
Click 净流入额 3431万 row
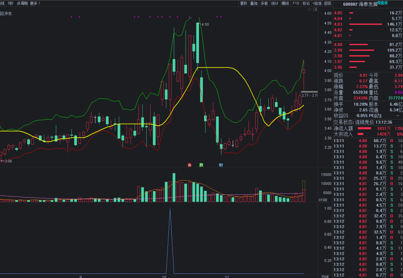click(x=368, y=128)
